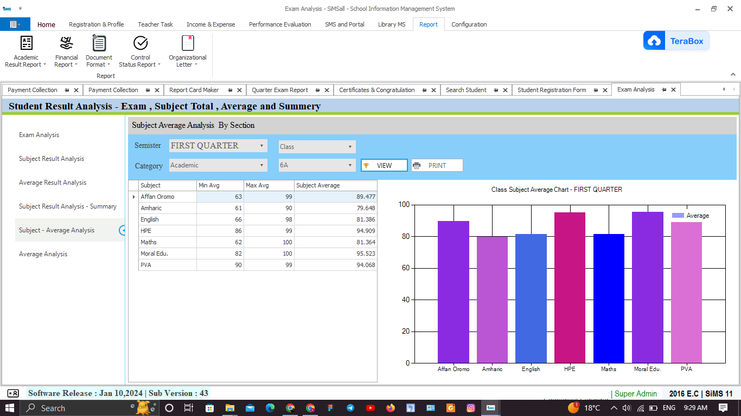
Task: Open Document Format ribbon icon
Action: click(x=99, y=43)
